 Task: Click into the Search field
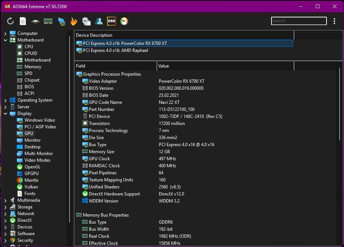299,21
